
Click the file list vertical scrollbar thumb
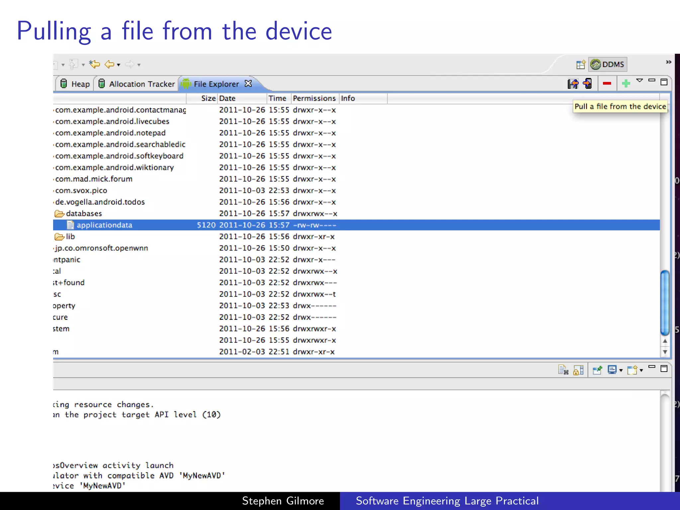[x=665, y=303]
